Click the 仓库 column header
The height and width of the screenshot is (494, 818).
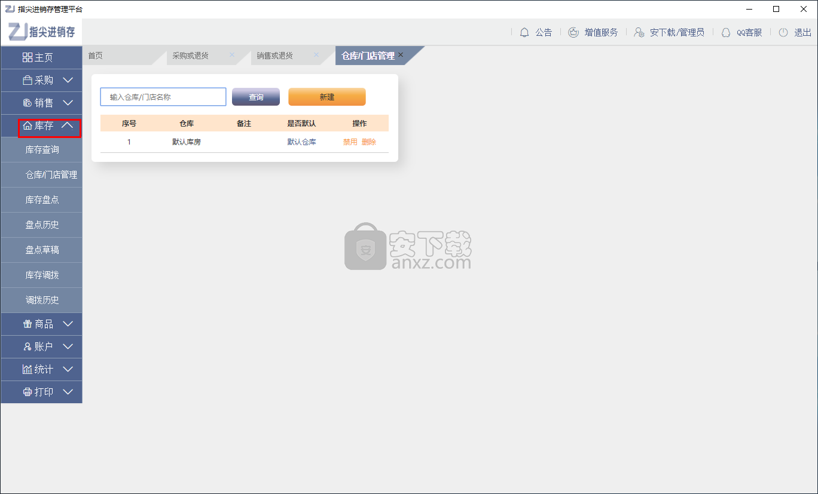(187, 124)
